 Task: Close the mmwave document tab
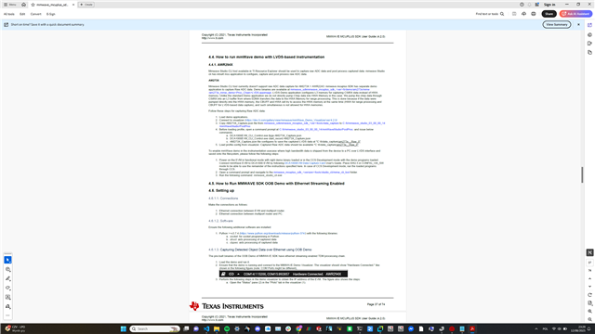[73, 5]
